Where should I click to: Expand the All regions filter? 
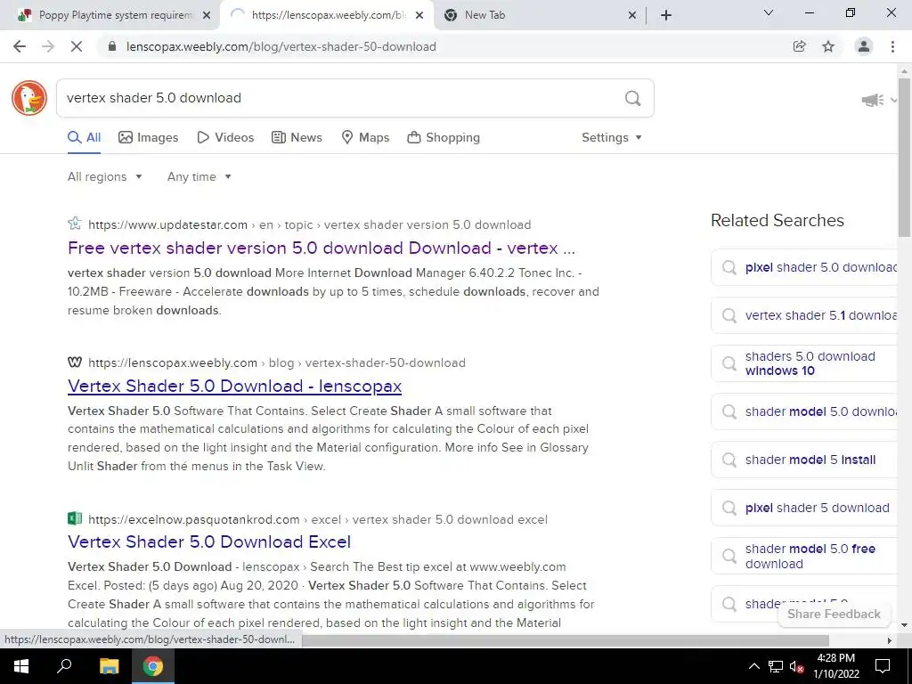pyautogui.click(x=105, y=177)
